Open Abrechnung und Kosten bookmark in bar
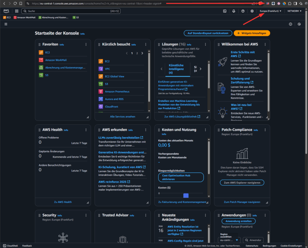308x248 pixels. pos(54,17)
